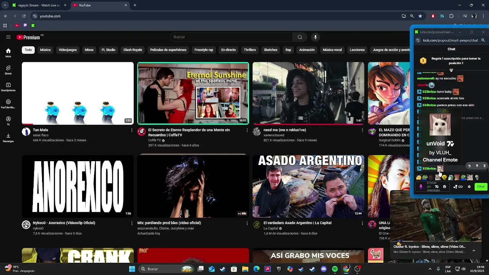Select the Clash Royale filter chip
The image size is (489, 275).
click(133, 50)
